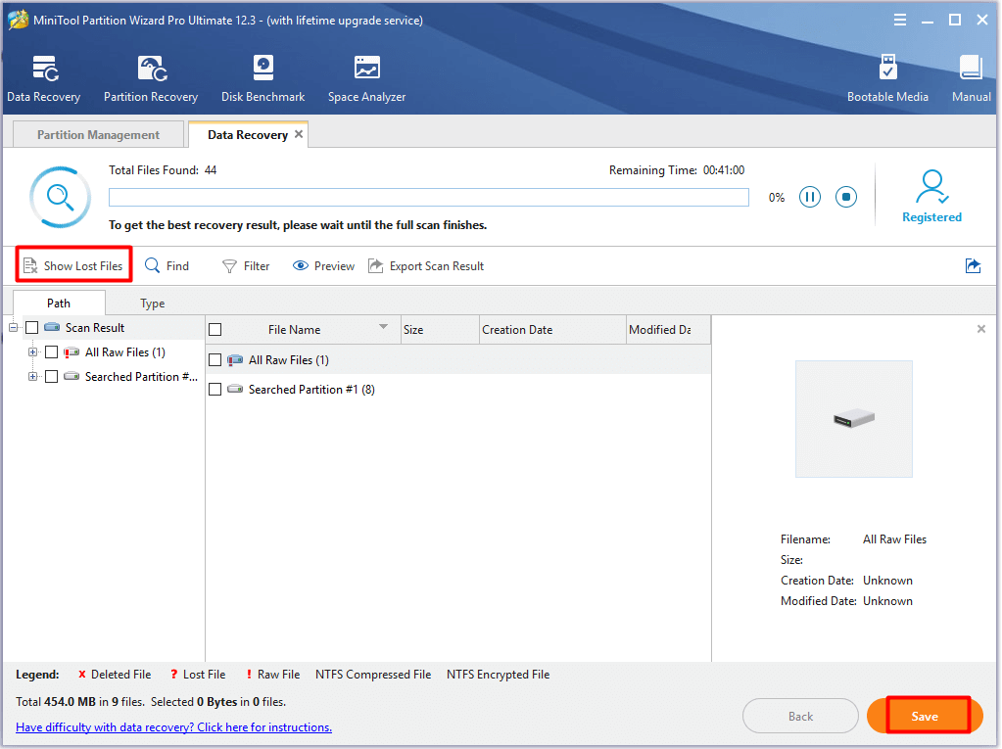Click the NTFS Compressed File legend text
This screenshot has width=1002, height=749.
[x=373, y=675]
